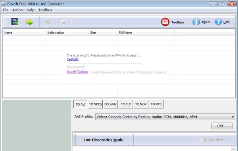Switch to the TO MP3 tab
238x151 pixels.
click(x=156, y=104)
